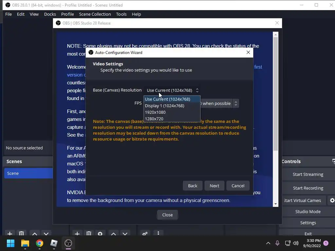The image size is (335, 251).
Task: Open advanced audio properties gears icon
Action: click(145, 234)
